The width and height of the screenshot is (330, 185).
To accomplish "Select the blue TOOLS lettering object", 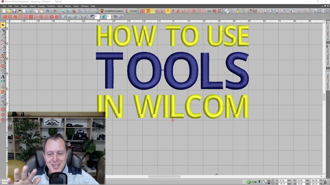I will point(172,71).
